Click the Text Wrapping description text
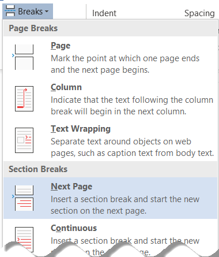Viewport: 219px width, 257px height. [133, 147]
